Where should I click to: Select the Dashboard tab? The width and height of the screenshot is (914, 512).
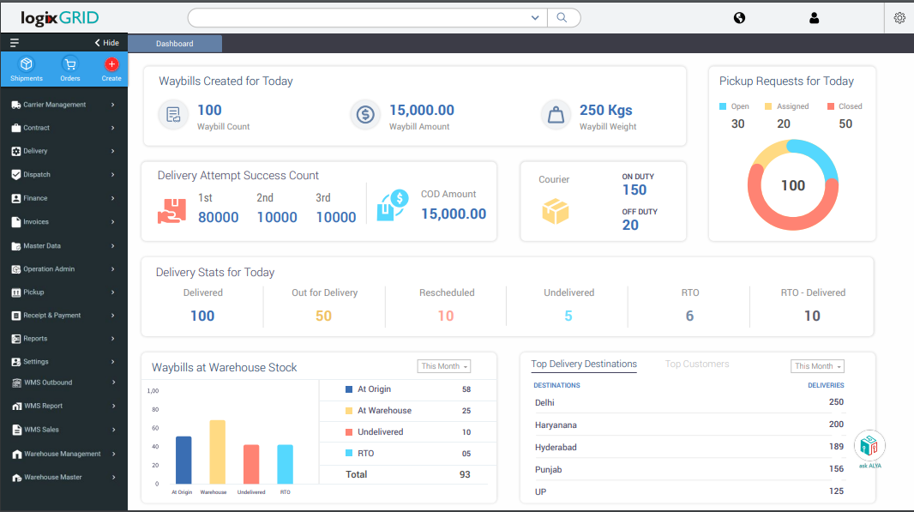click(x=174, y=43)
